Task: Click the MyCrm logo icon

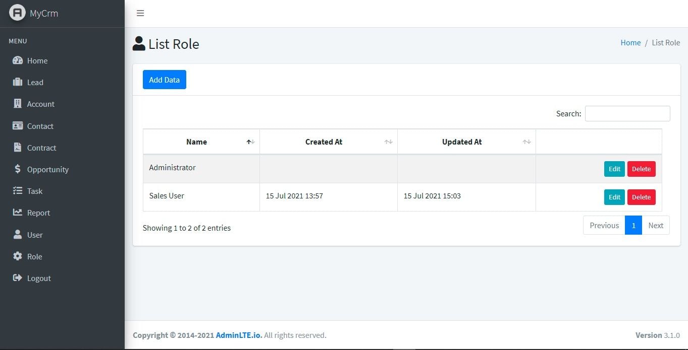Action: coord(17,13)
